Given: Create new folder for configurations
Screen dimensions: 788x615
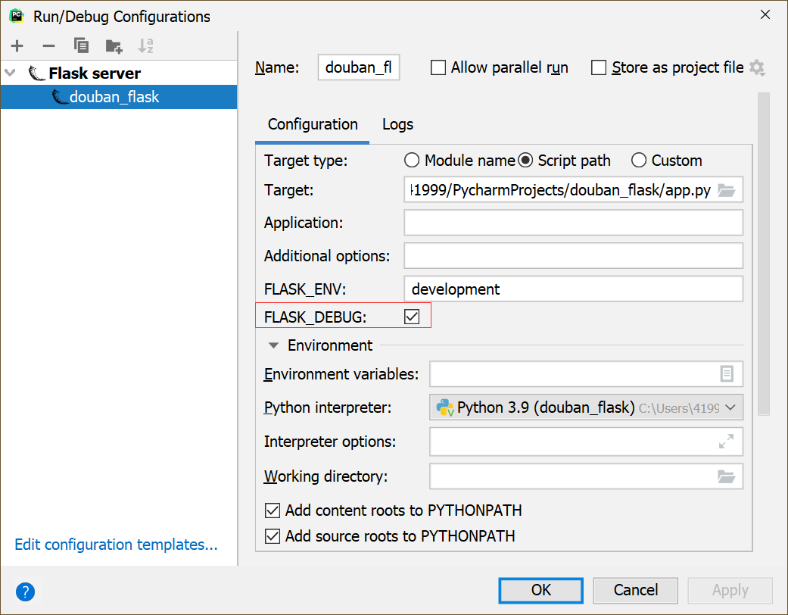Looking at the screenshot, I should pyautogui.click(x=114, y=46).
